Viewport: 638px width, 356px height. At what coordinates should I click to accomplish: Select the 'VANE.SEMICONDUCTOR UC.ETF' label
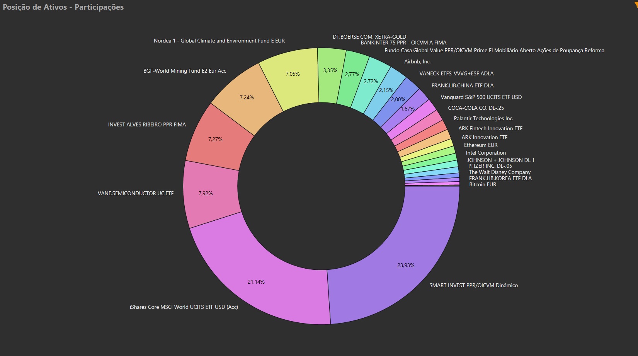coord(136,193)
